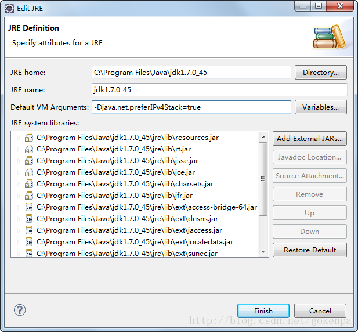Expand the charsets.jar library entry
The image size is (358, 332).
pos(19,184)
